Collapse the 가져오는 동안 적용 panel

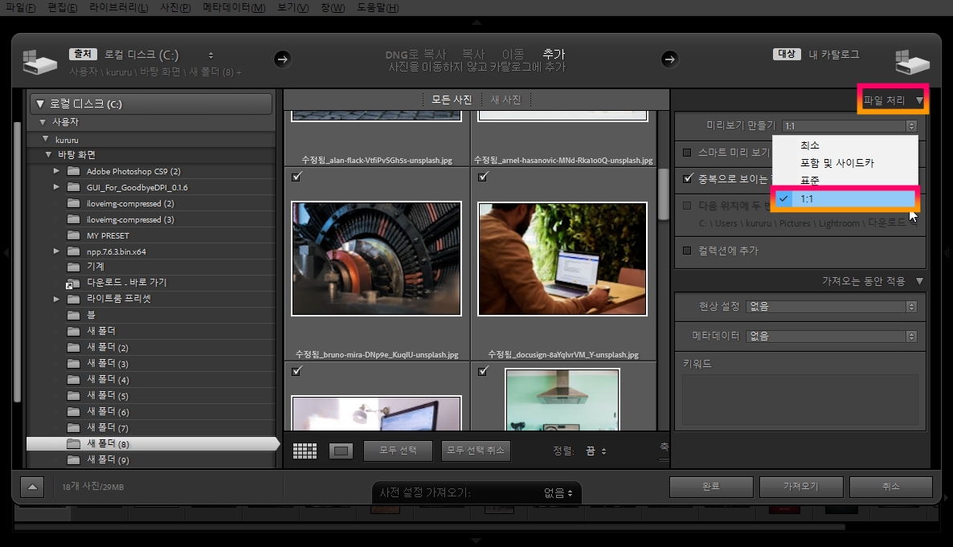pyautogui.click(x=919, y=281)
